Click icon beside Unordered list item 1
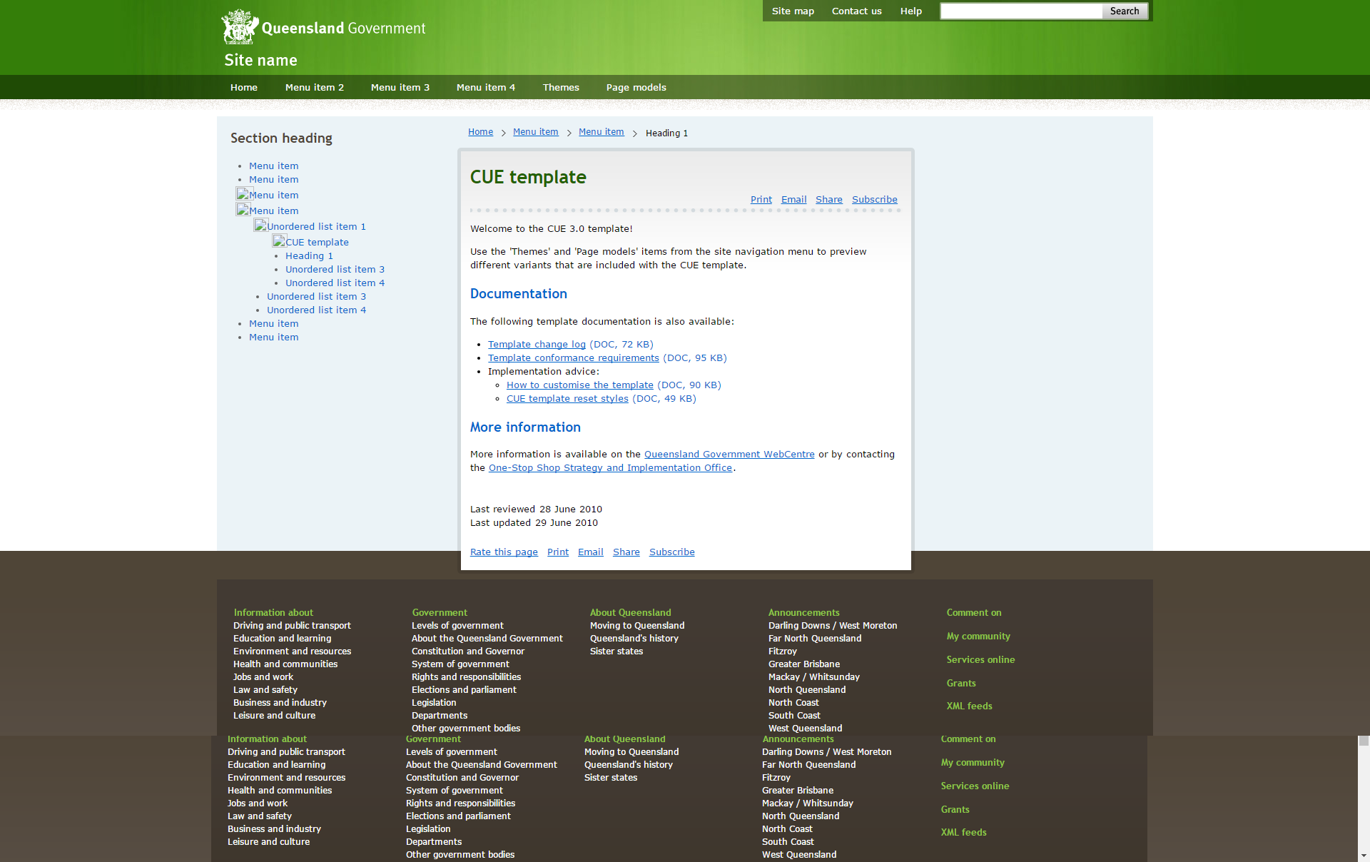The width and height of the screenshot is (1370, 862). (260, 225)
